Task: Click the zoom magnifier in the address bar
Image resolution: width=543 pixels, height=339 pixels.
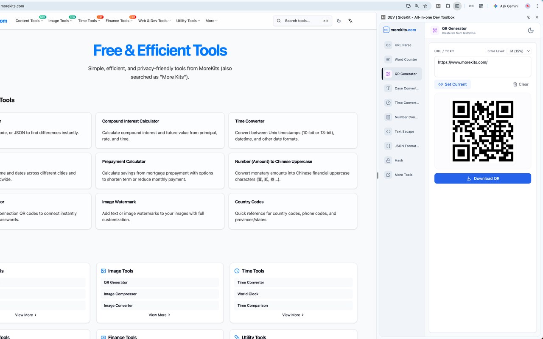Action: pyautogui.click(x=417, y=6)
